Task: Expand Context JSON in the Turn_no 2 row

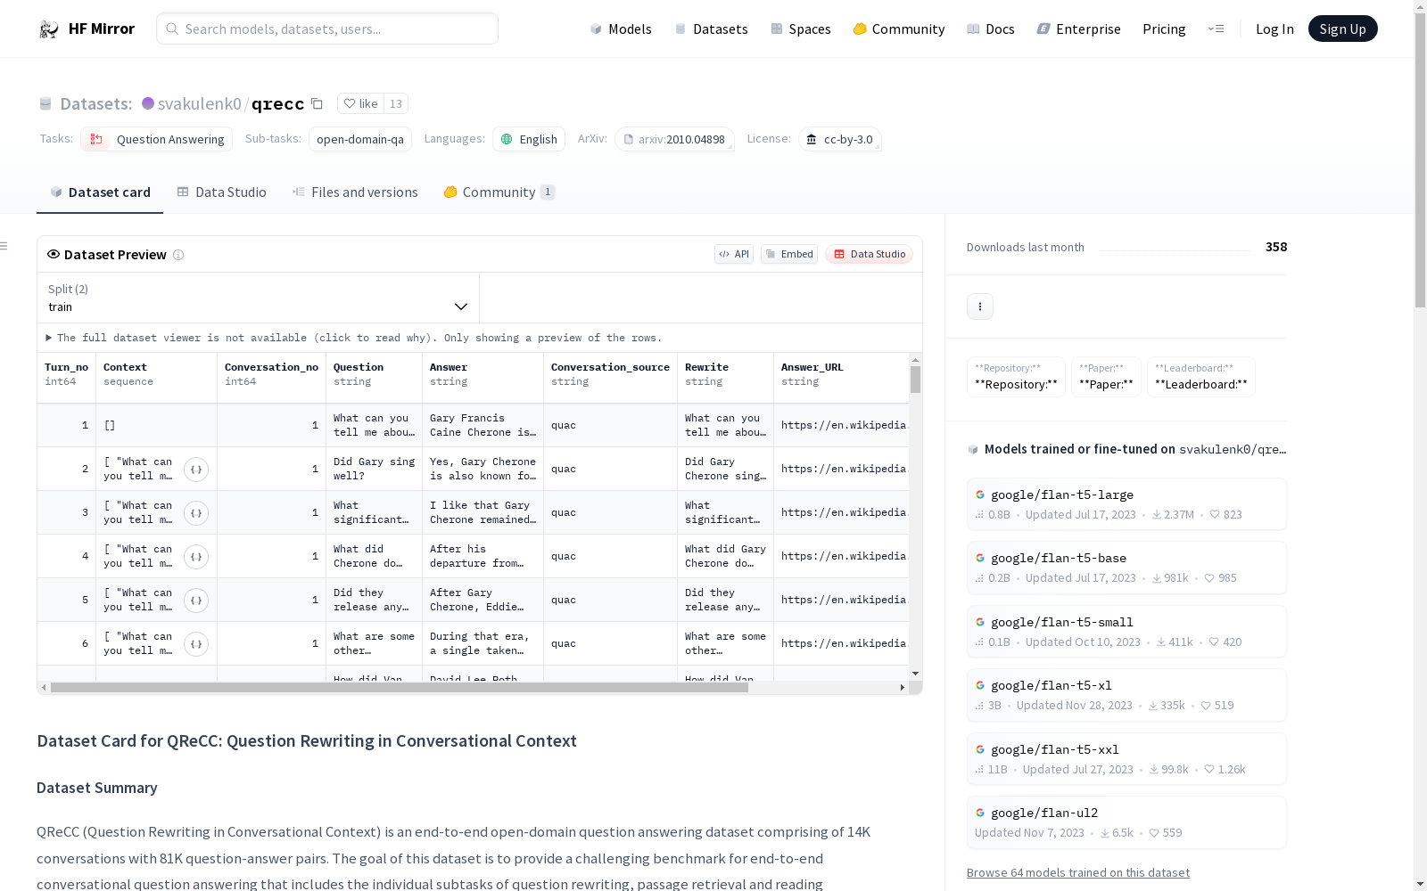Action: pyautogui.click(x=196, y=469)
